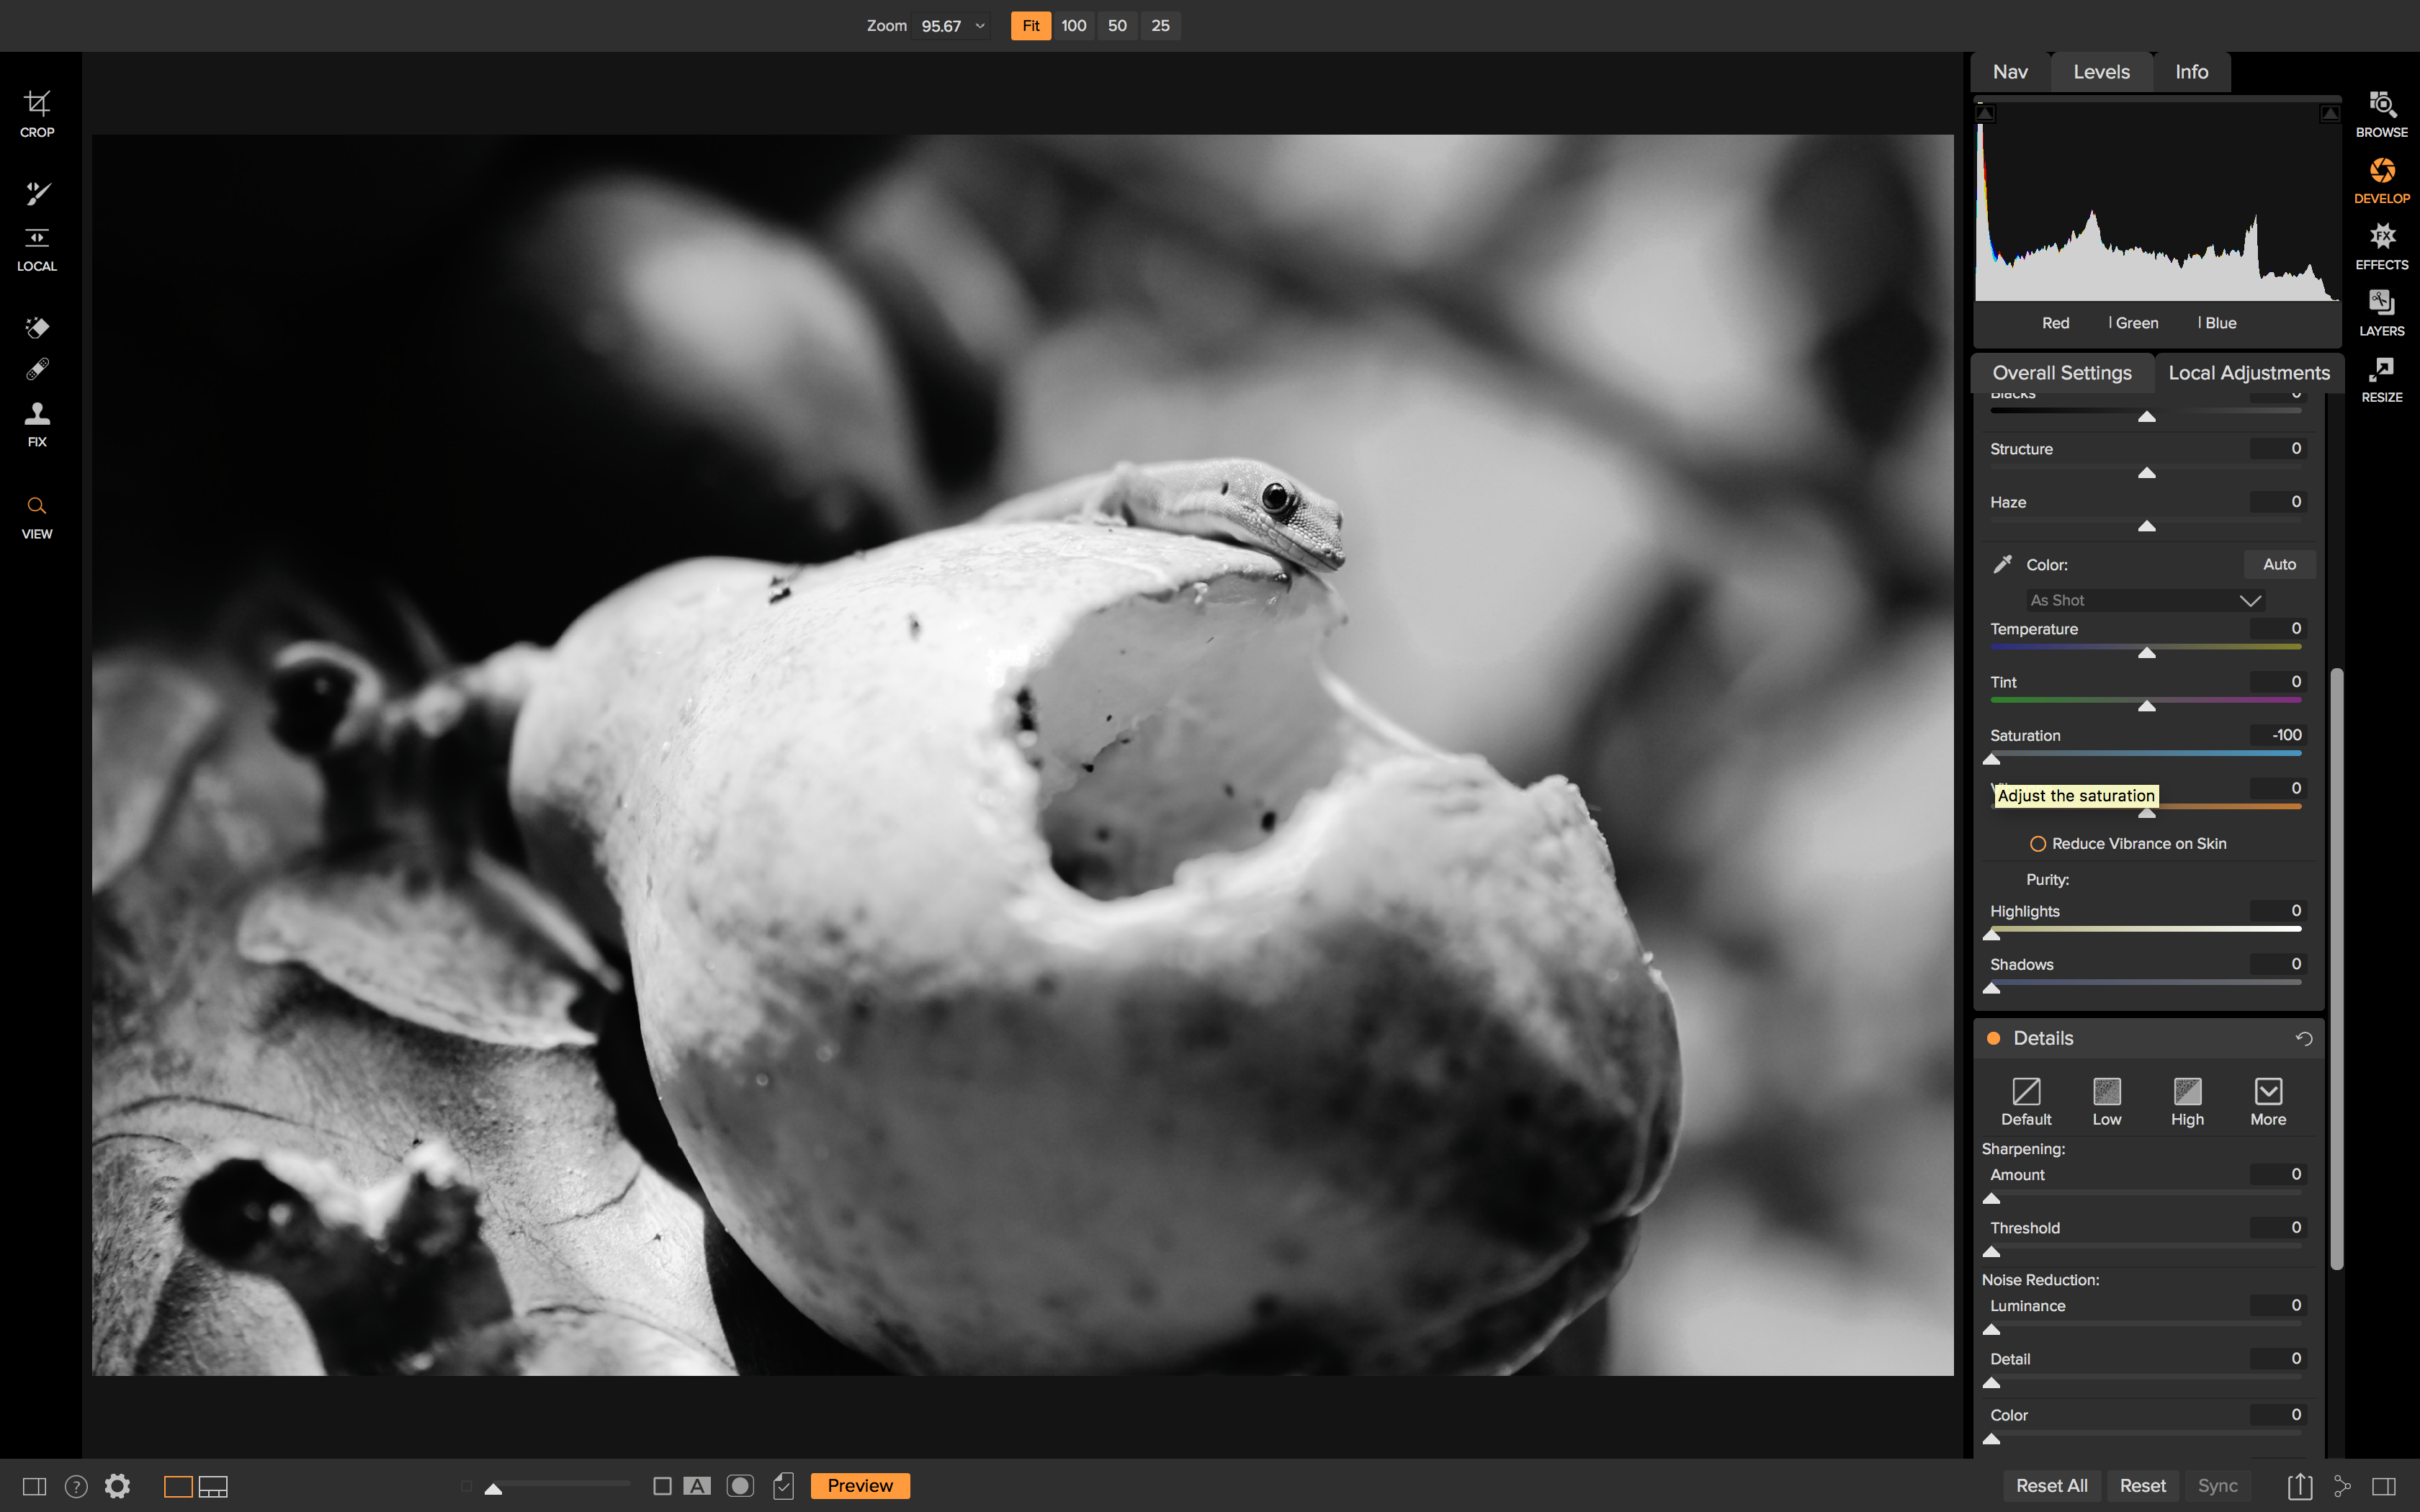Screen dimensions: 2420x1512
Task: Expand the Color section chevron
Action: [2249, 599]
